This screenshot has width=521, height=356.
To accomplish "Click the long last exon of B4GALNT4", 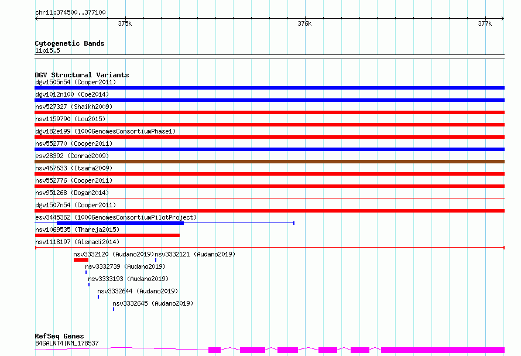I will point(443,350).
